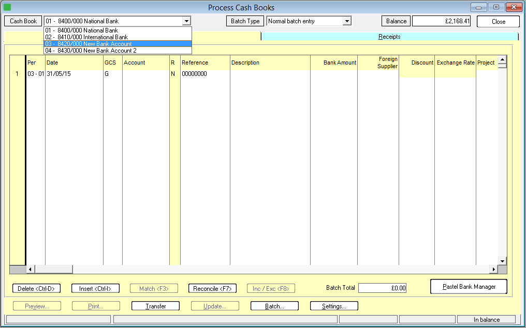Click the In balance status bar entry
The width and height of the screenshot is (526, 328).
click(487, 320)
